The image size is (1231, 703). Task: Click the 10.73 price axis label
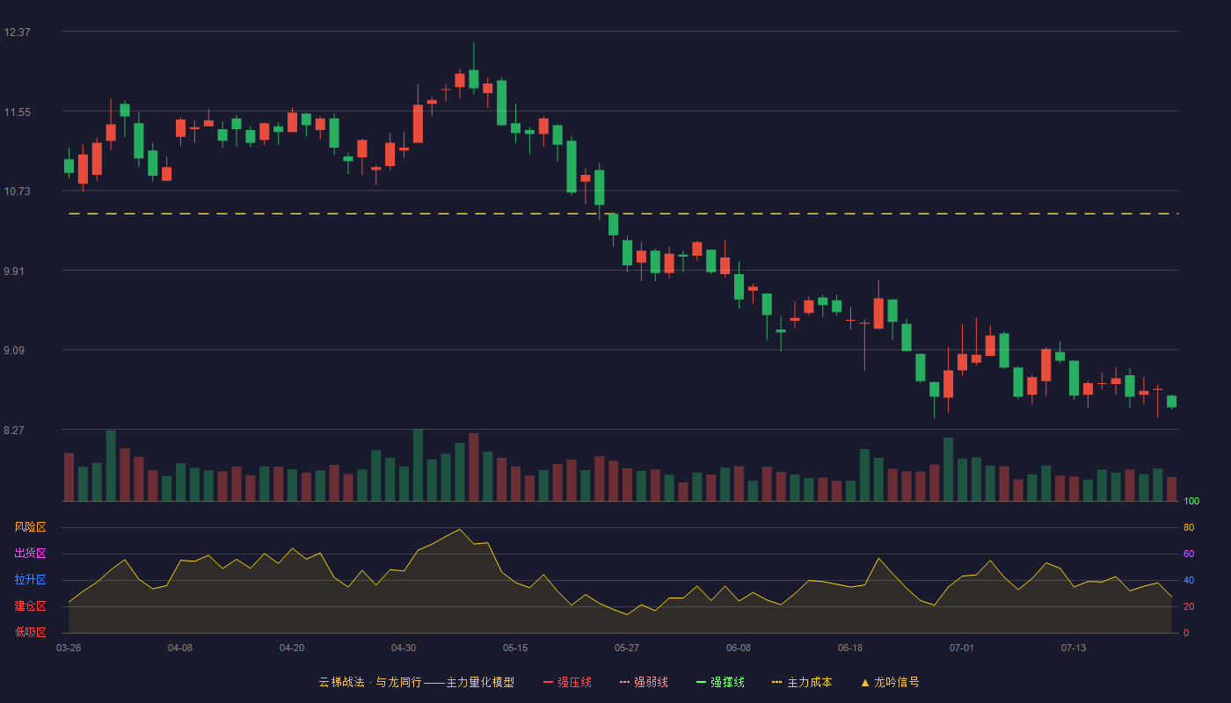tap(18, 192)
